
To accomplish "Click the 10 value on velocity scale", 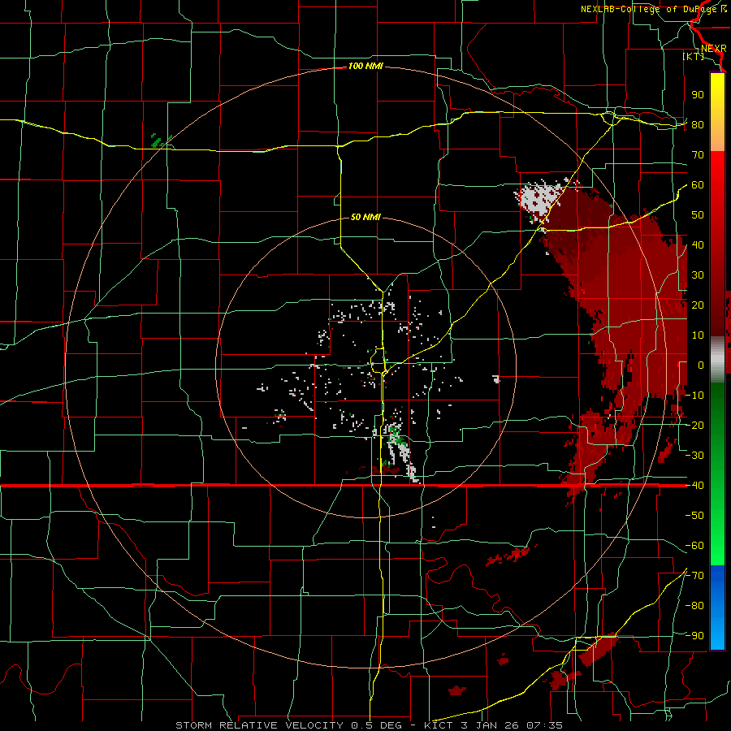I will pyautogui.click(x=698, y=335).
